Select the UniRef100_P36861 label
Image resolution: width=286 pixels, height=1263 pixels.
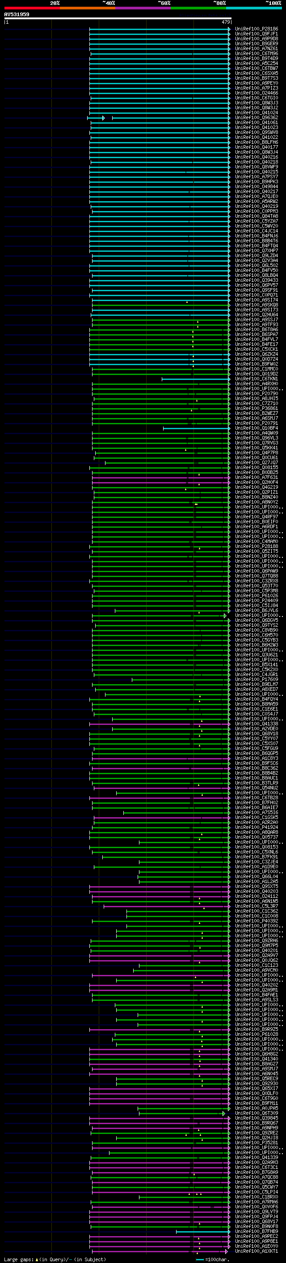256,409
